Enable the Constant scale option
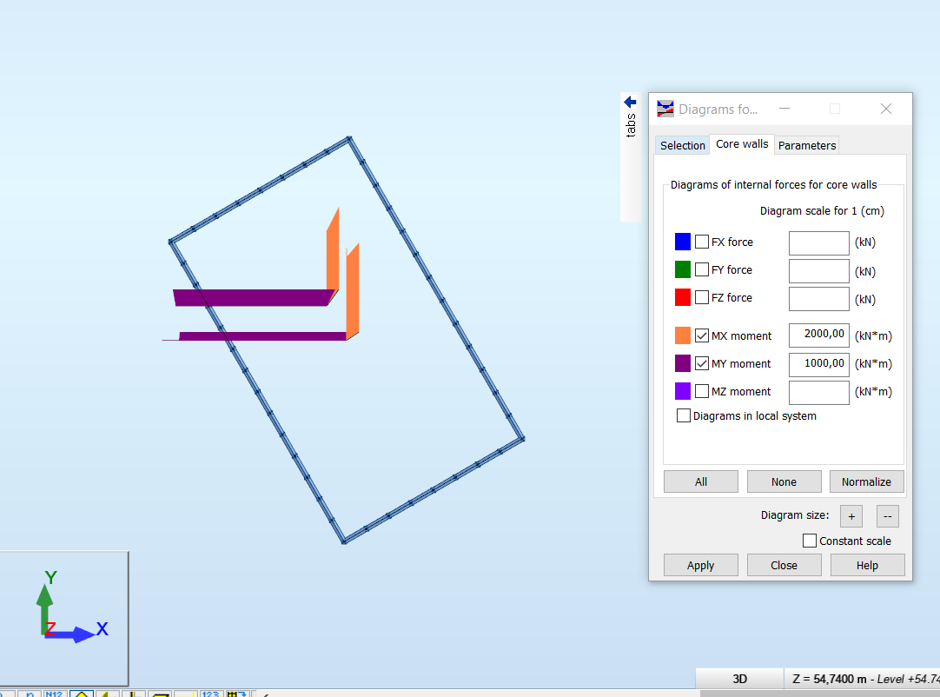 [809, 540]
